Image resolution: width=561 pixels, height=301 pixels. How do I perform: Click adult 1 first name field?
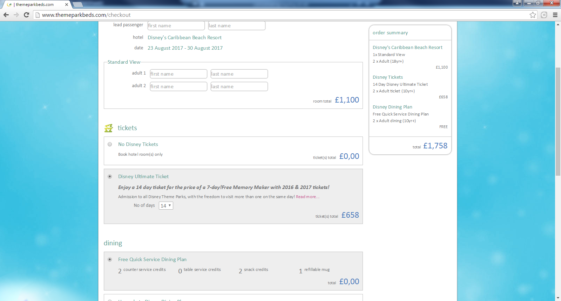coord(178,74)
